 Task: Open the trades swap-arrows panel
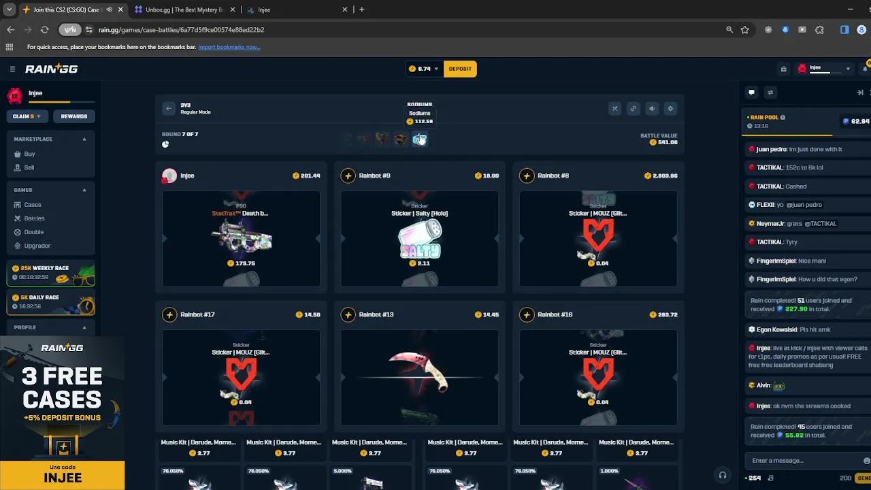(770, 92)
